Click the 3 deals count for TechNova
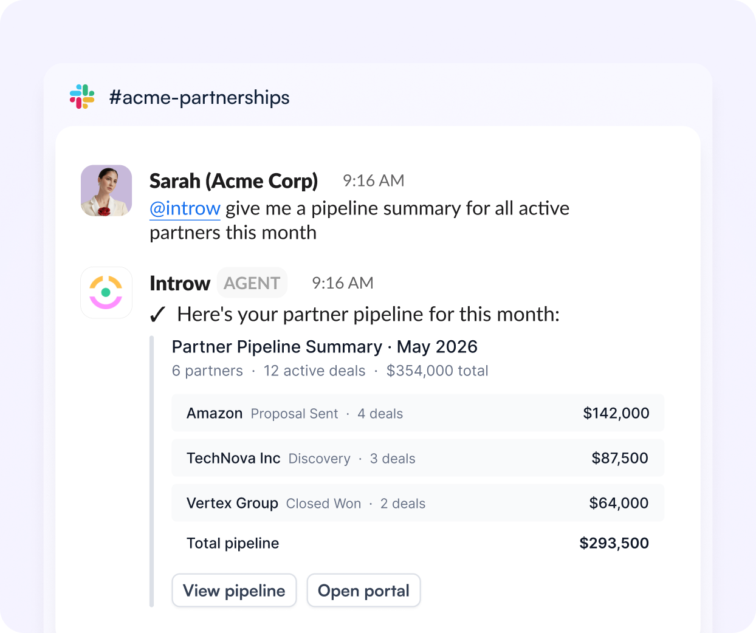This screenshot has height=633, width=756. [393, 459]
